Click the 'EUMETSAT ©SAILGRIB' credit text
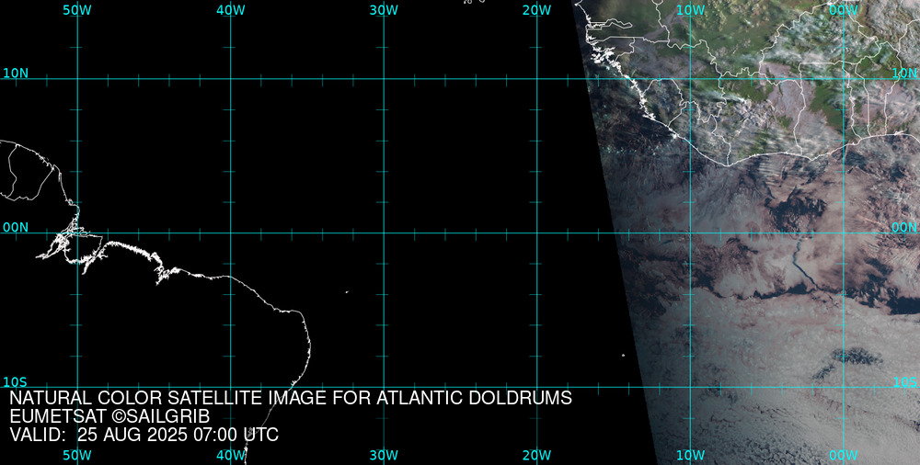The height and width of the screenshot is (465, 920). (x=109, y=417)
